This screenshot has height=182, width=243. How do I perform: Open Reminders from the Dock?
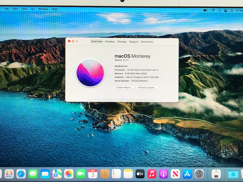point(116,174)
